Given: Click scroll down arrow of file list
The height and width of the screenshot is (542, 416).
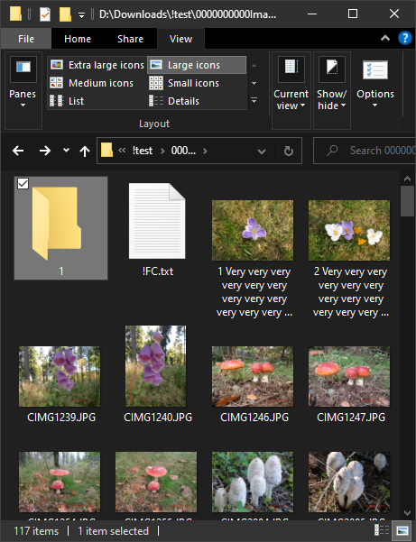Looking at the screenshot, I should click(x=407, y=513).
